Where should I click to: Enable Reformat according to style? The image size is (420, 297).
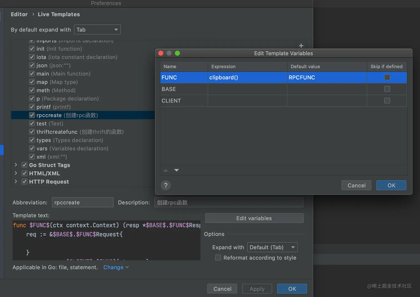click(x=218, y=258)
